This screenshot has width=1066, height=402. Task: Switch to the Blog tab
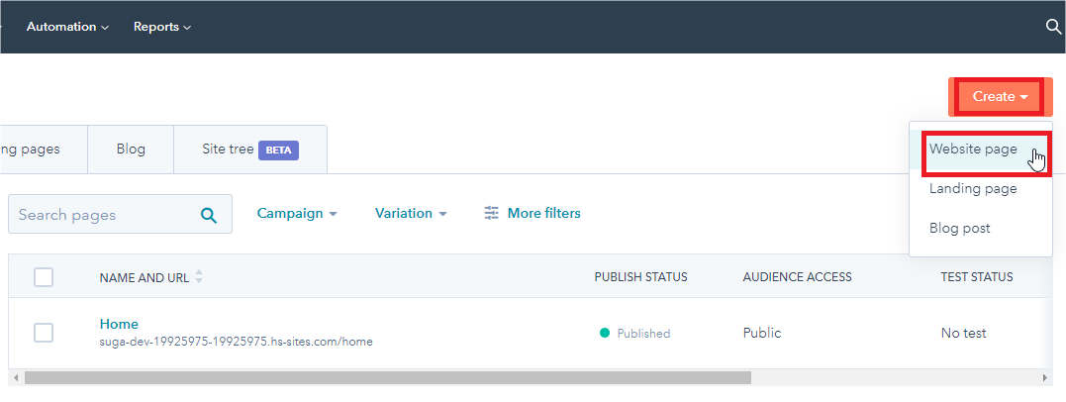point(131,150)
